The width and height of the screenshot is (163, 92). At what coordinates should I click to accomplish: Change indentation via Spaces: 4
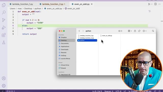pos(109,91)
